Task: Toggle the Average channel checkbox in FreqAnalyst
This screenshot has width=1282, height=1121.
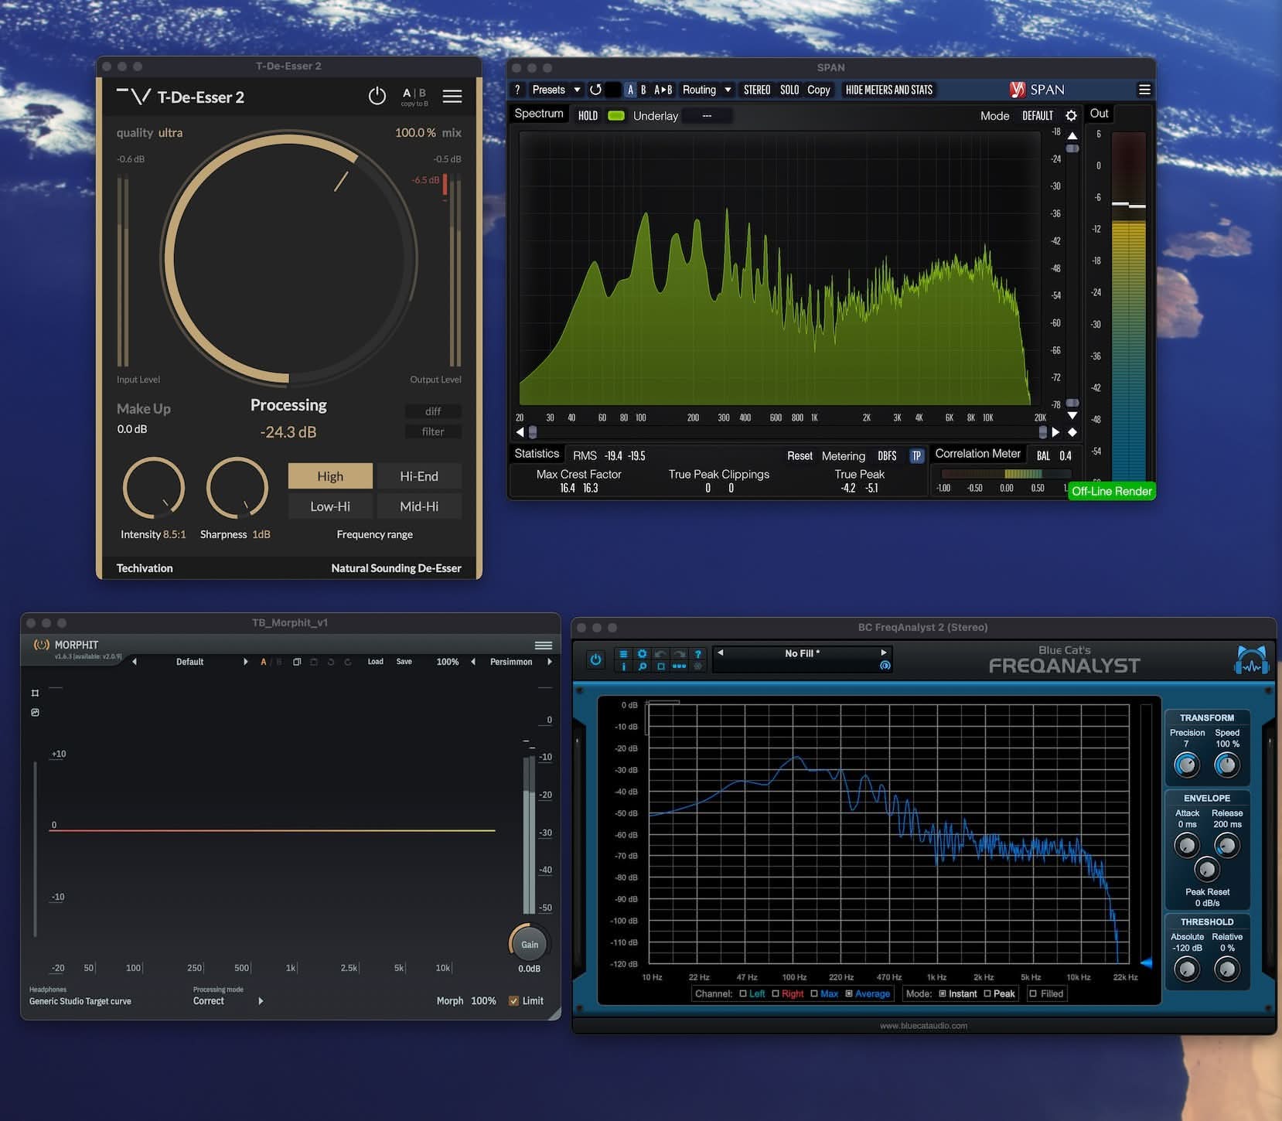Action: tap(849, 993)
